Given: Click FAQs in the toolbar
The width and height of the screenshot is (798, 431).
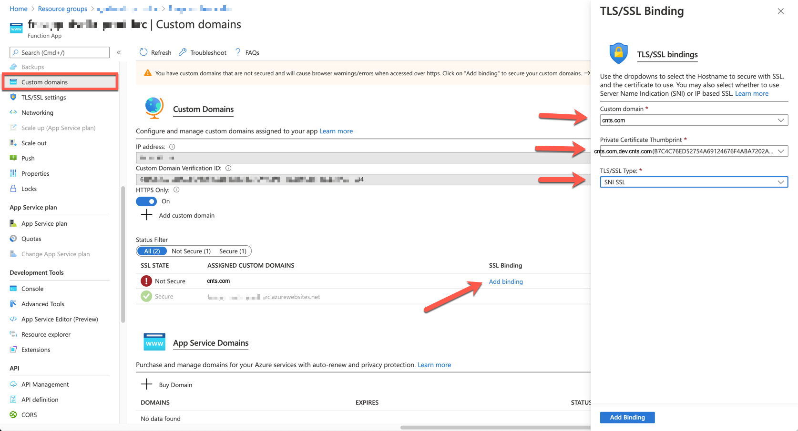Looking at the screenshot, I should click(247, 52).
